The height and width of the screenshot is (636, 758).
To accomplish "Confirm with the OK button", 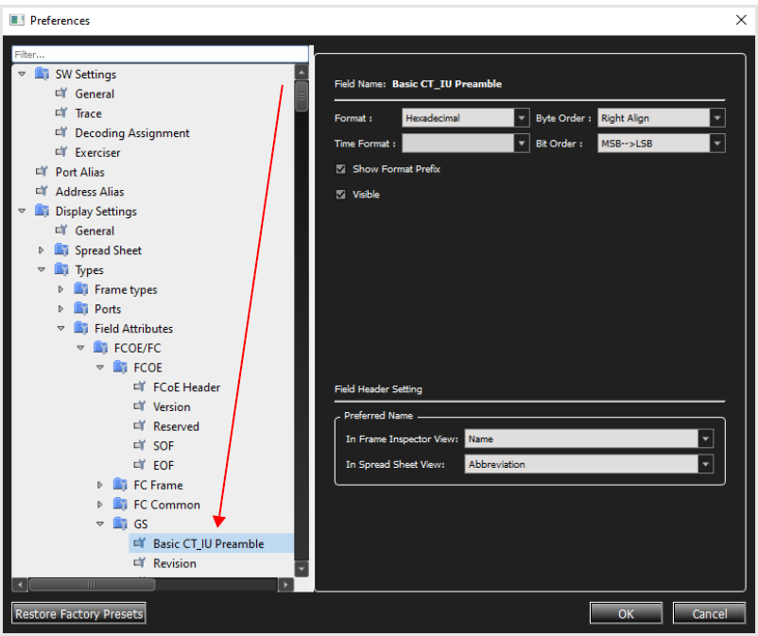I will pyautogui.click(x=626, y=613).
